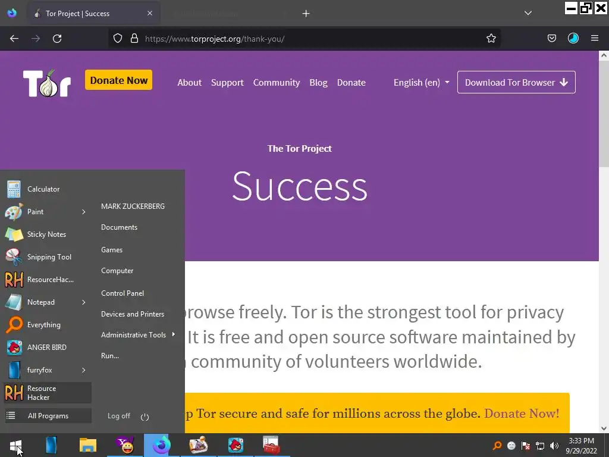The height and width of the screenshot is (457, 609).
Task: Open the Firefox account avatar icon
Action: (573, 39)
